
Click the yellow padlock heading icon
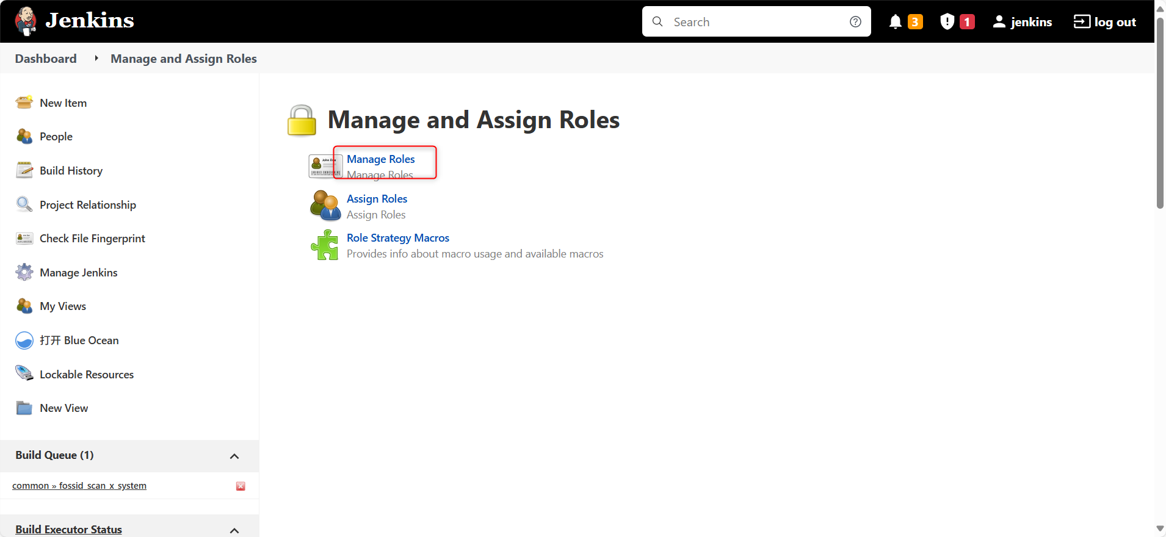tap(302, 120)
